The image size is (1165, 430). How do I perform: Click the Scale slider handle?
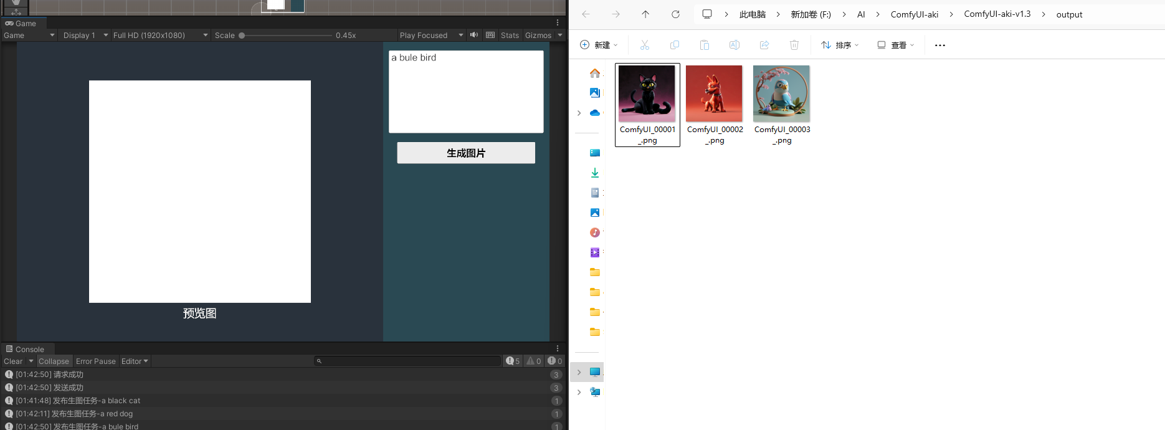pos(242,36)
